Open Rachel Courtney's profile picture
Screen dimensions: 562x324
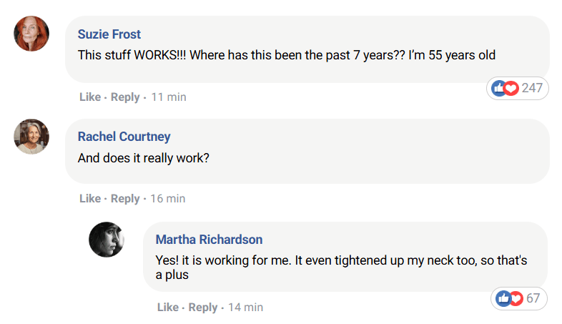31,137
